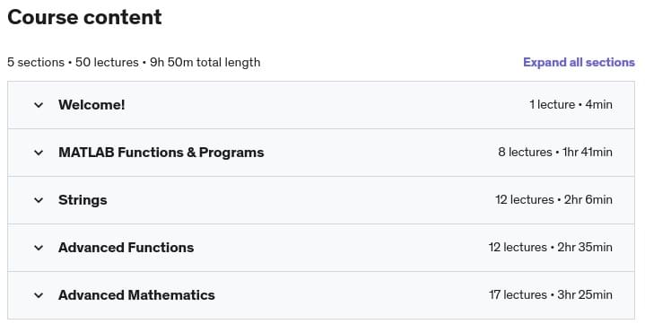Click the '17 lectures • 3hr 25min' label

551,294
